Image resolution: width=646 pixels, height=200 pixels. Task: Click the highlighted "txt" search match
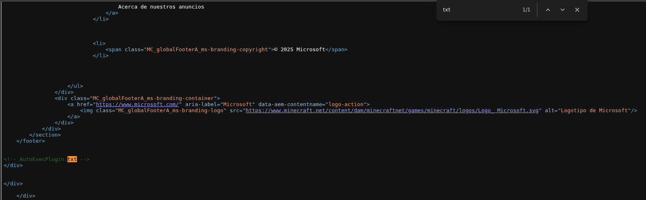[x=72, y=159]
